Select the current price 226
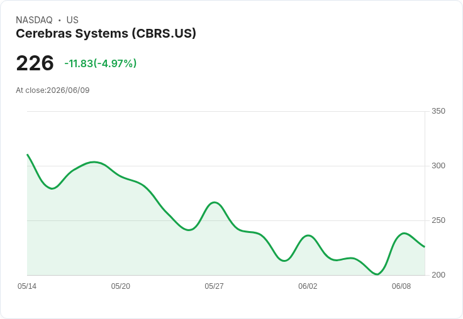Image resolution: width=463 pixels, height=319 pixels. pyautogui.click(x=35, y=63)
